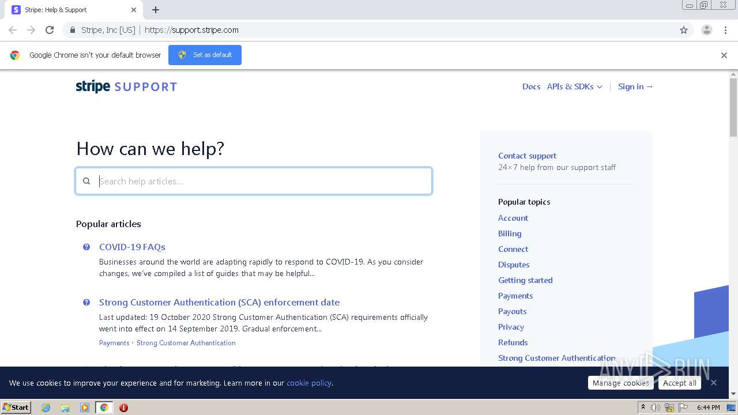Click Set as default button
This screenshot has width=738, height=415.
(x=205, y=55)
